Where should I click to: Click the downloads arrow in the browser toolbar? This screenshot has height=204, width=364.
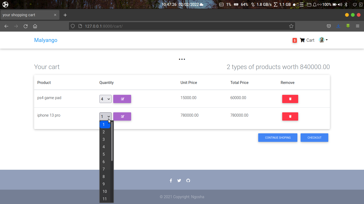coord(338,26)
